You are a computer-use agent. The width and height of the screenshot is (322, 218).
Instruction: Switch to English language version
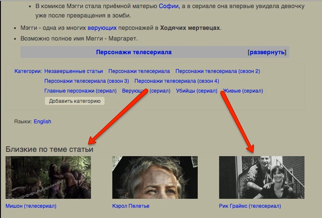[x=42, y=122]
